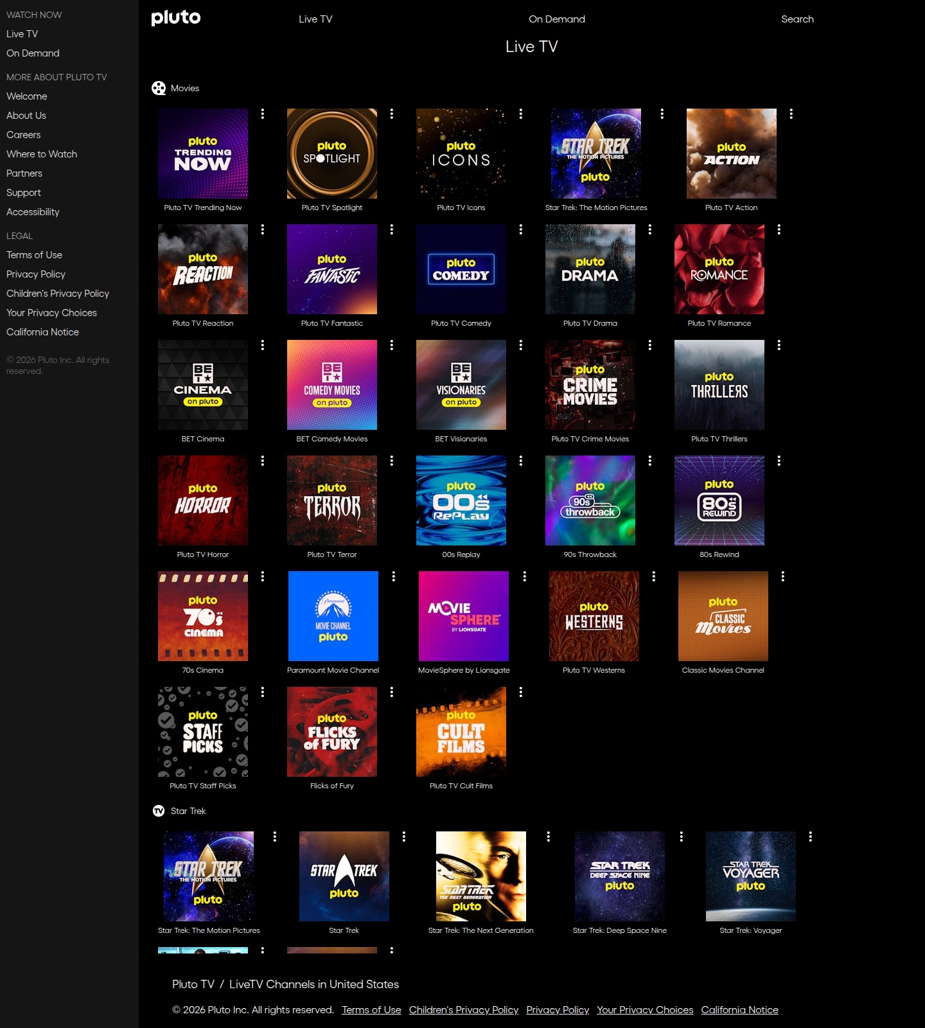The height and width of the screenshot is (1028, 925).
Task: Open kebab menu for 90s Throwback
Action: pyautogui.click(x=650, y=461)
